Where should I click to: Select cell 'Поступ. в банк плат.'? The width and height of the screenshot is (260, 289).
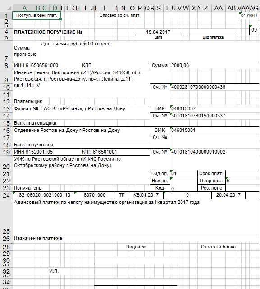point(36,15)
